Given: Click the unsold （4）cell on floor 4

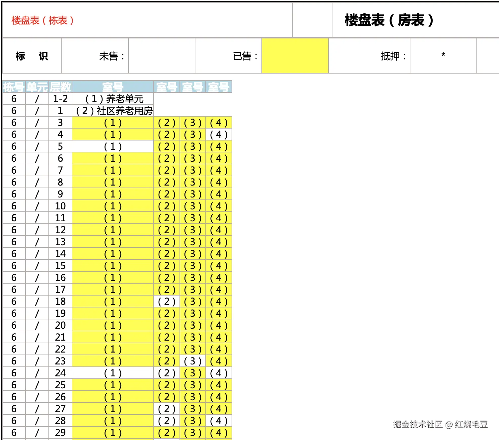Looking at the screenshot, I should click(x=218, y=134).
